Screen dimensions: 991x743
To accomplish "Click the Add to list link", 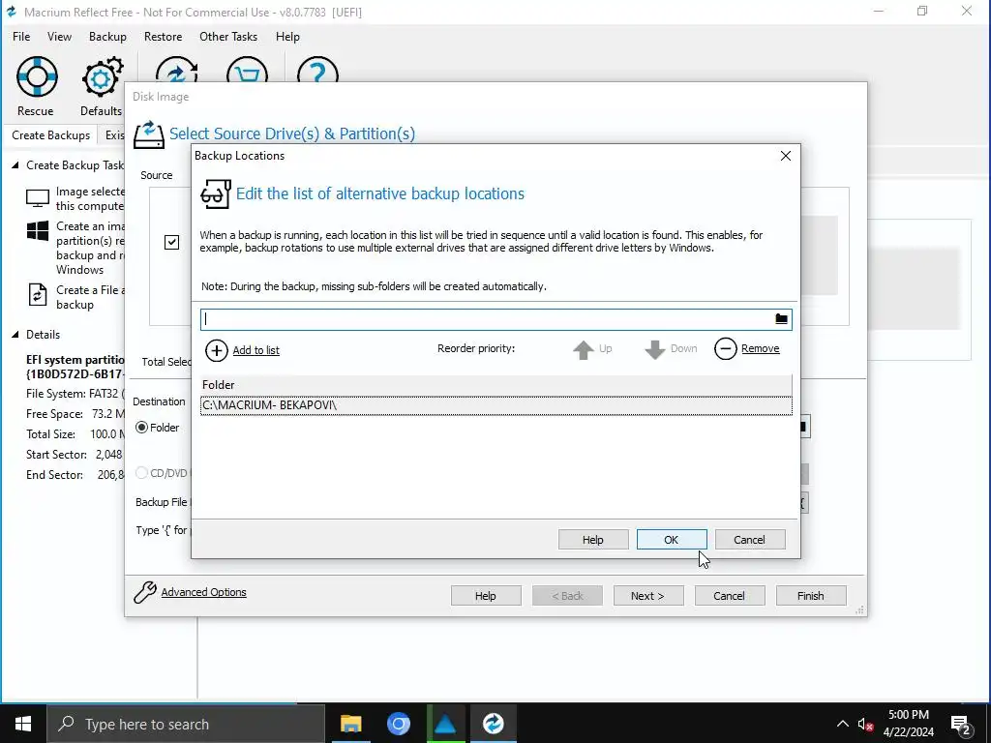I will point(255,350).
